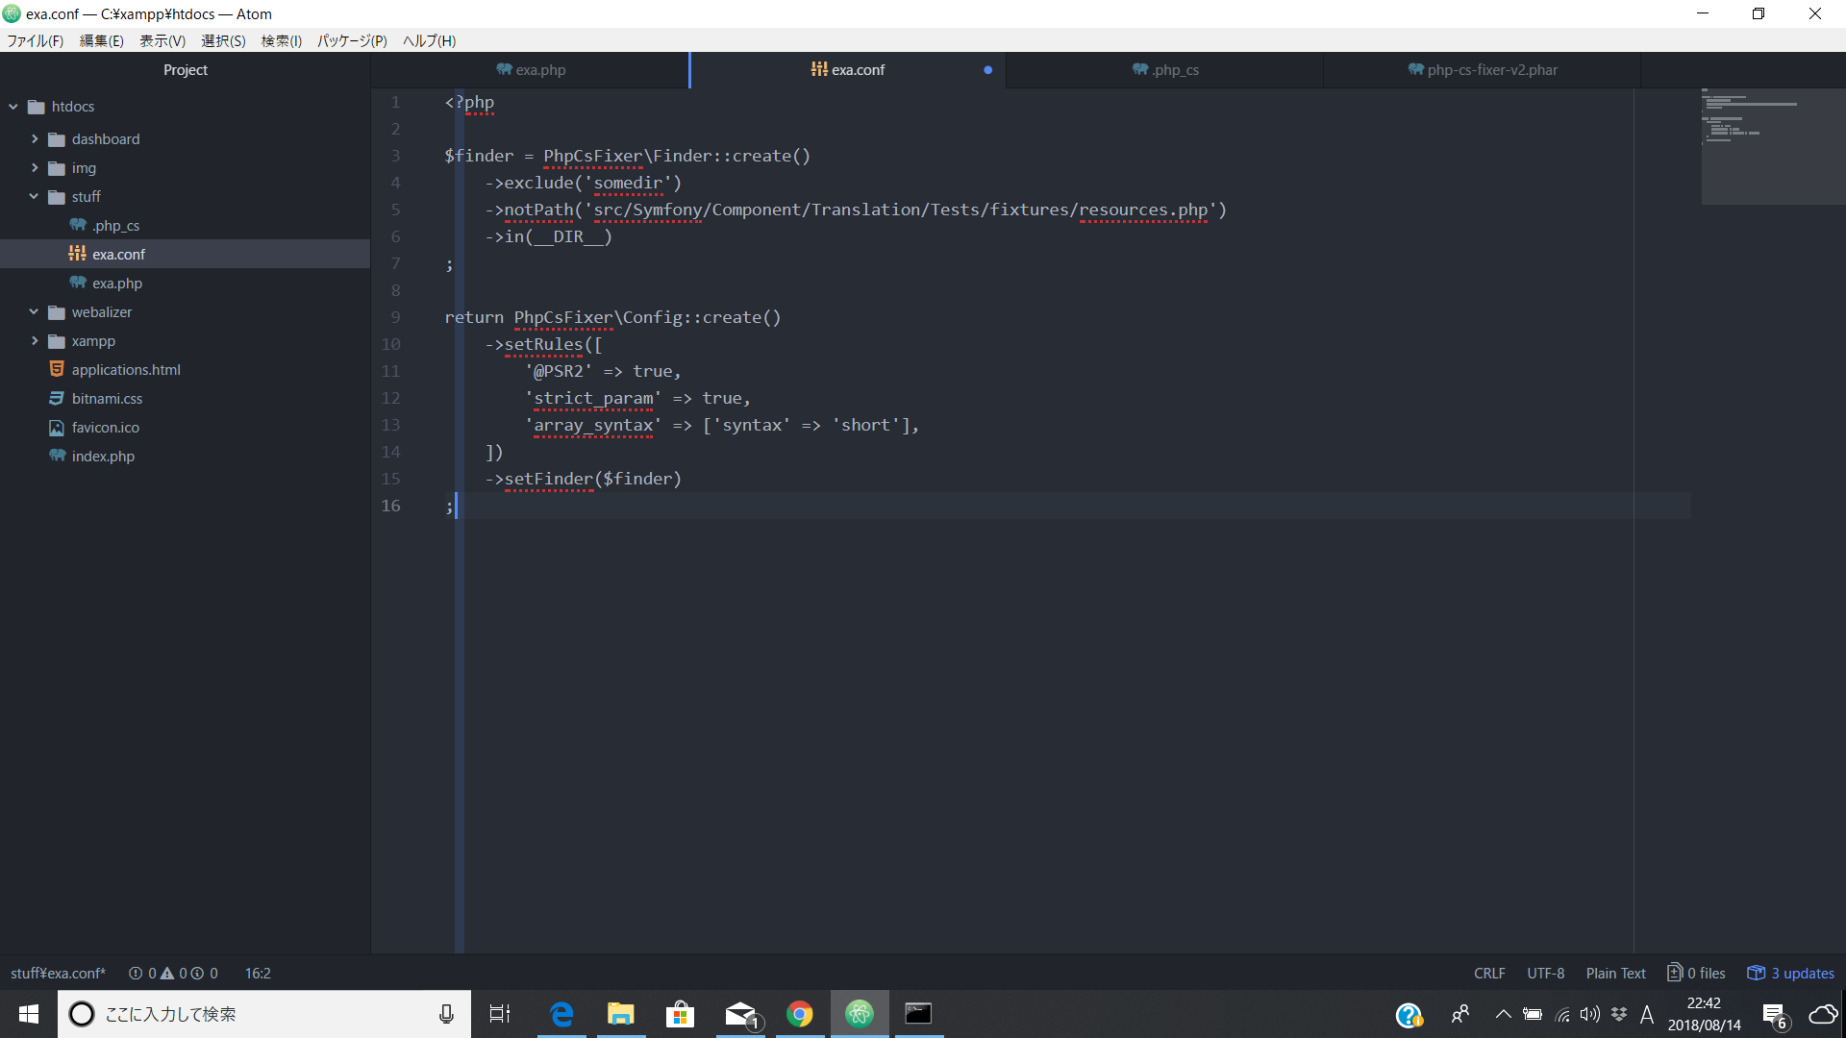Open the パッケージ(P) menu

pyautogui.click(x=352, y=40)
